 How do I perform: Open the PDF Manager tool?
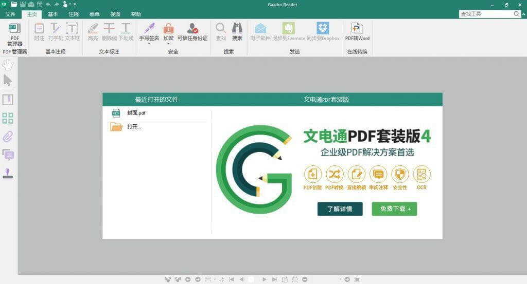pos(14,34)
